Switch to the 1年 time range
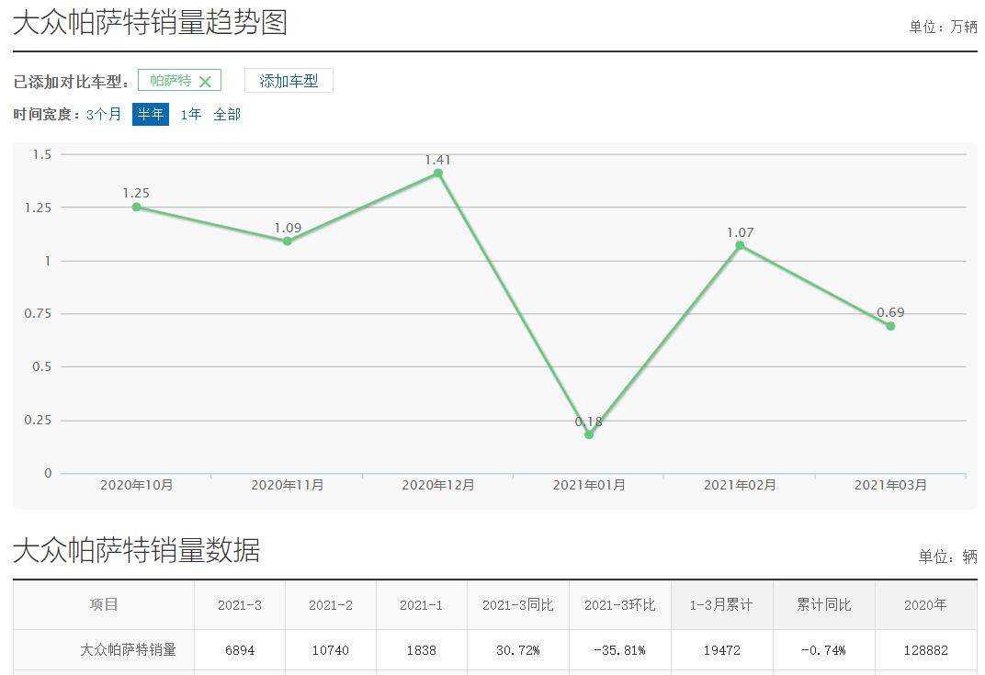Viewport: 985px width, 675px height. click(190, 114)
